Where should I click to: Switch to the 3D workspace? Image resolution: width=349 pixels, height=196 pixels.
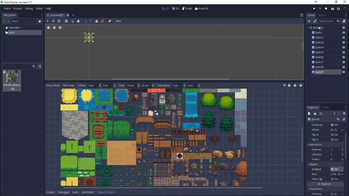pyautogui.click(x=176, y=9)
